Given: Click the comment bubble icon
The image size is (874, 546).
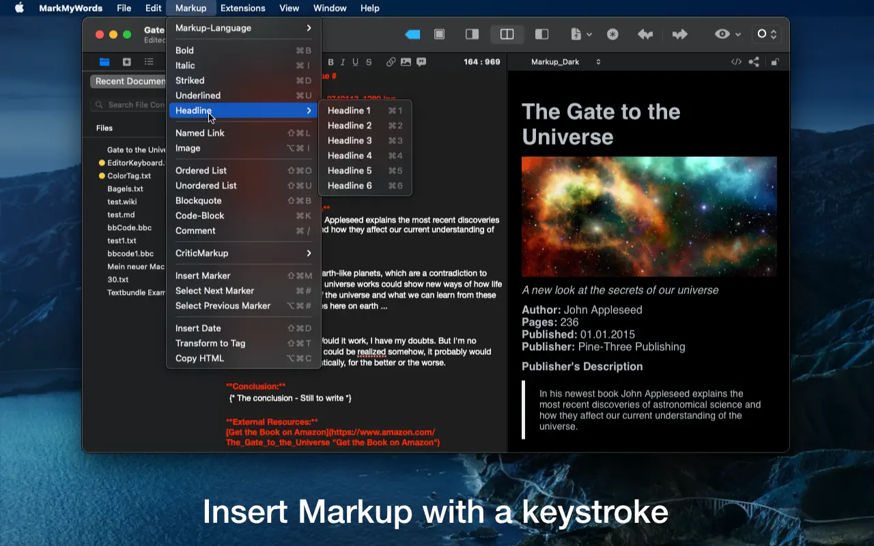Looking at the screenshot, I should (422, 62).
